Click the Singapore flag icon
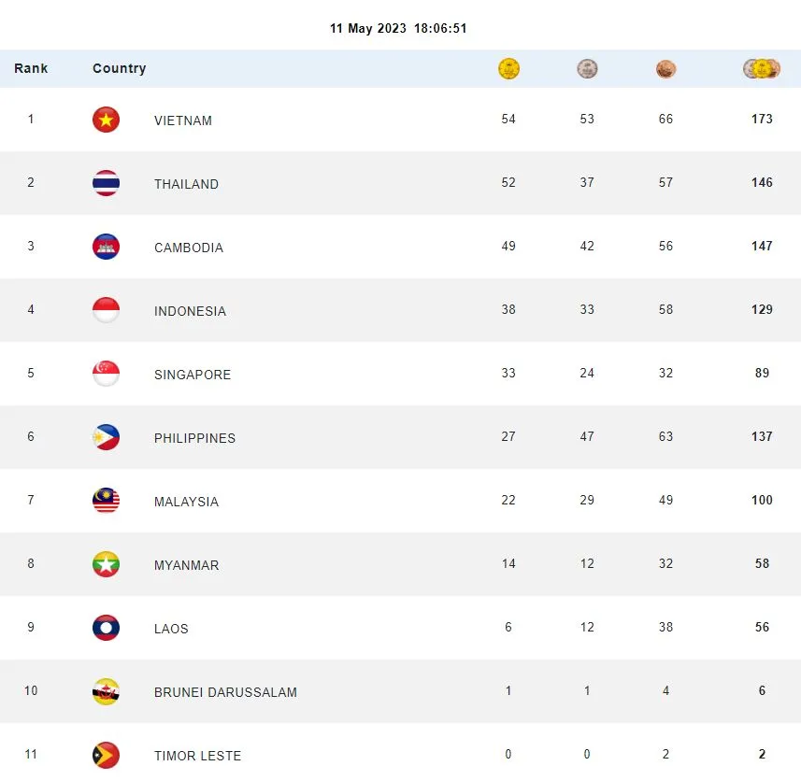Image resolution: width=801 pixels, height=780 pixels. 106,375
